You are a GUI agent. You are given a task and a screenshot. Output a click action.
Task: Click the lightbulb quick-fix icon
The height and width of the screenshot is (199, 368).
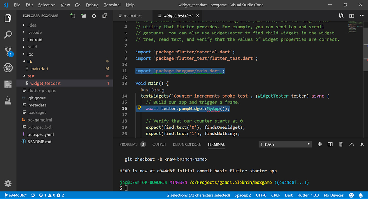[x=139, y=108]
